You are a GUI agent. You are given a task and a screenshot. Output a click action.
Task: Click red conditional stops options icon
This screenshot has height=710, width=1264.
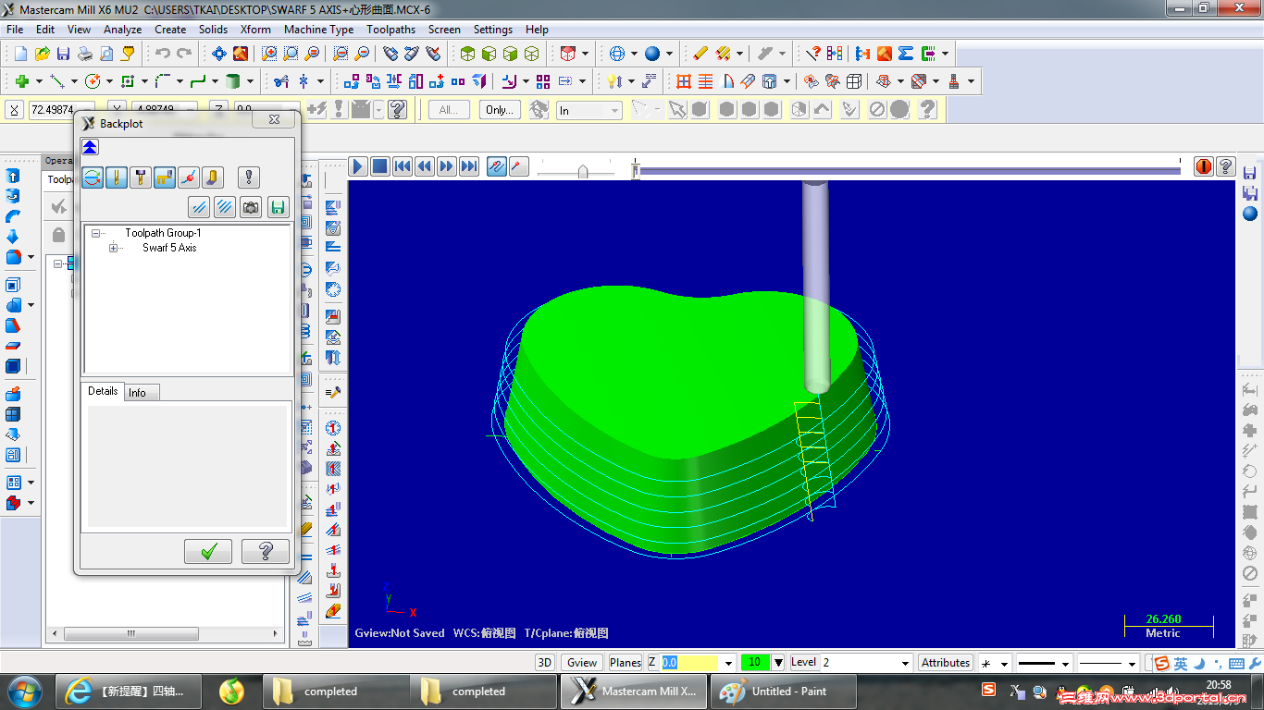(1204, 166)
